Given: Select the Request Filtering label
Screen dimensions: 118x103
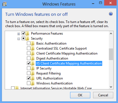Looking at the screenshot, I should (x=48, y=73).
